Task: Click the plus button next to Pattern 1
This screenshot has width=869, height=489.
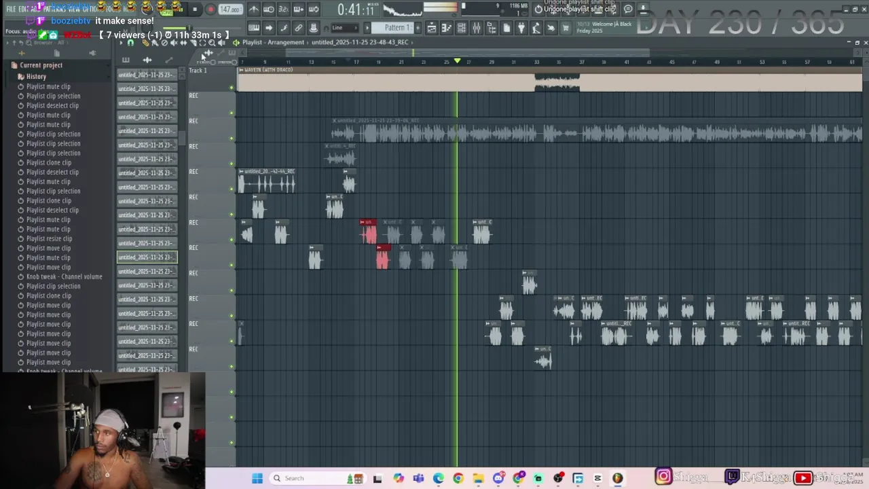Action: pyautogui.click(x=418, y=28)
